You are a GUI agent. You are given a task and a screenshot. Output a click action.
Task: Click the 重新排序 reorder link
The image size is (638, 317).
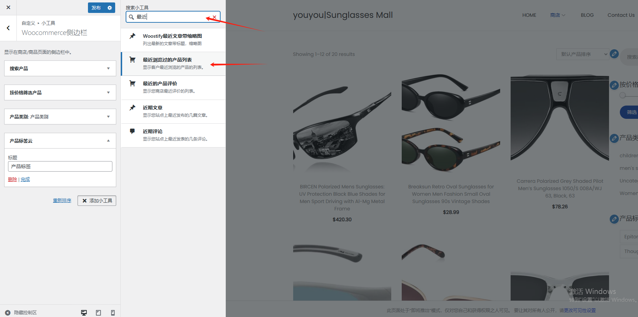coord(62,201)
